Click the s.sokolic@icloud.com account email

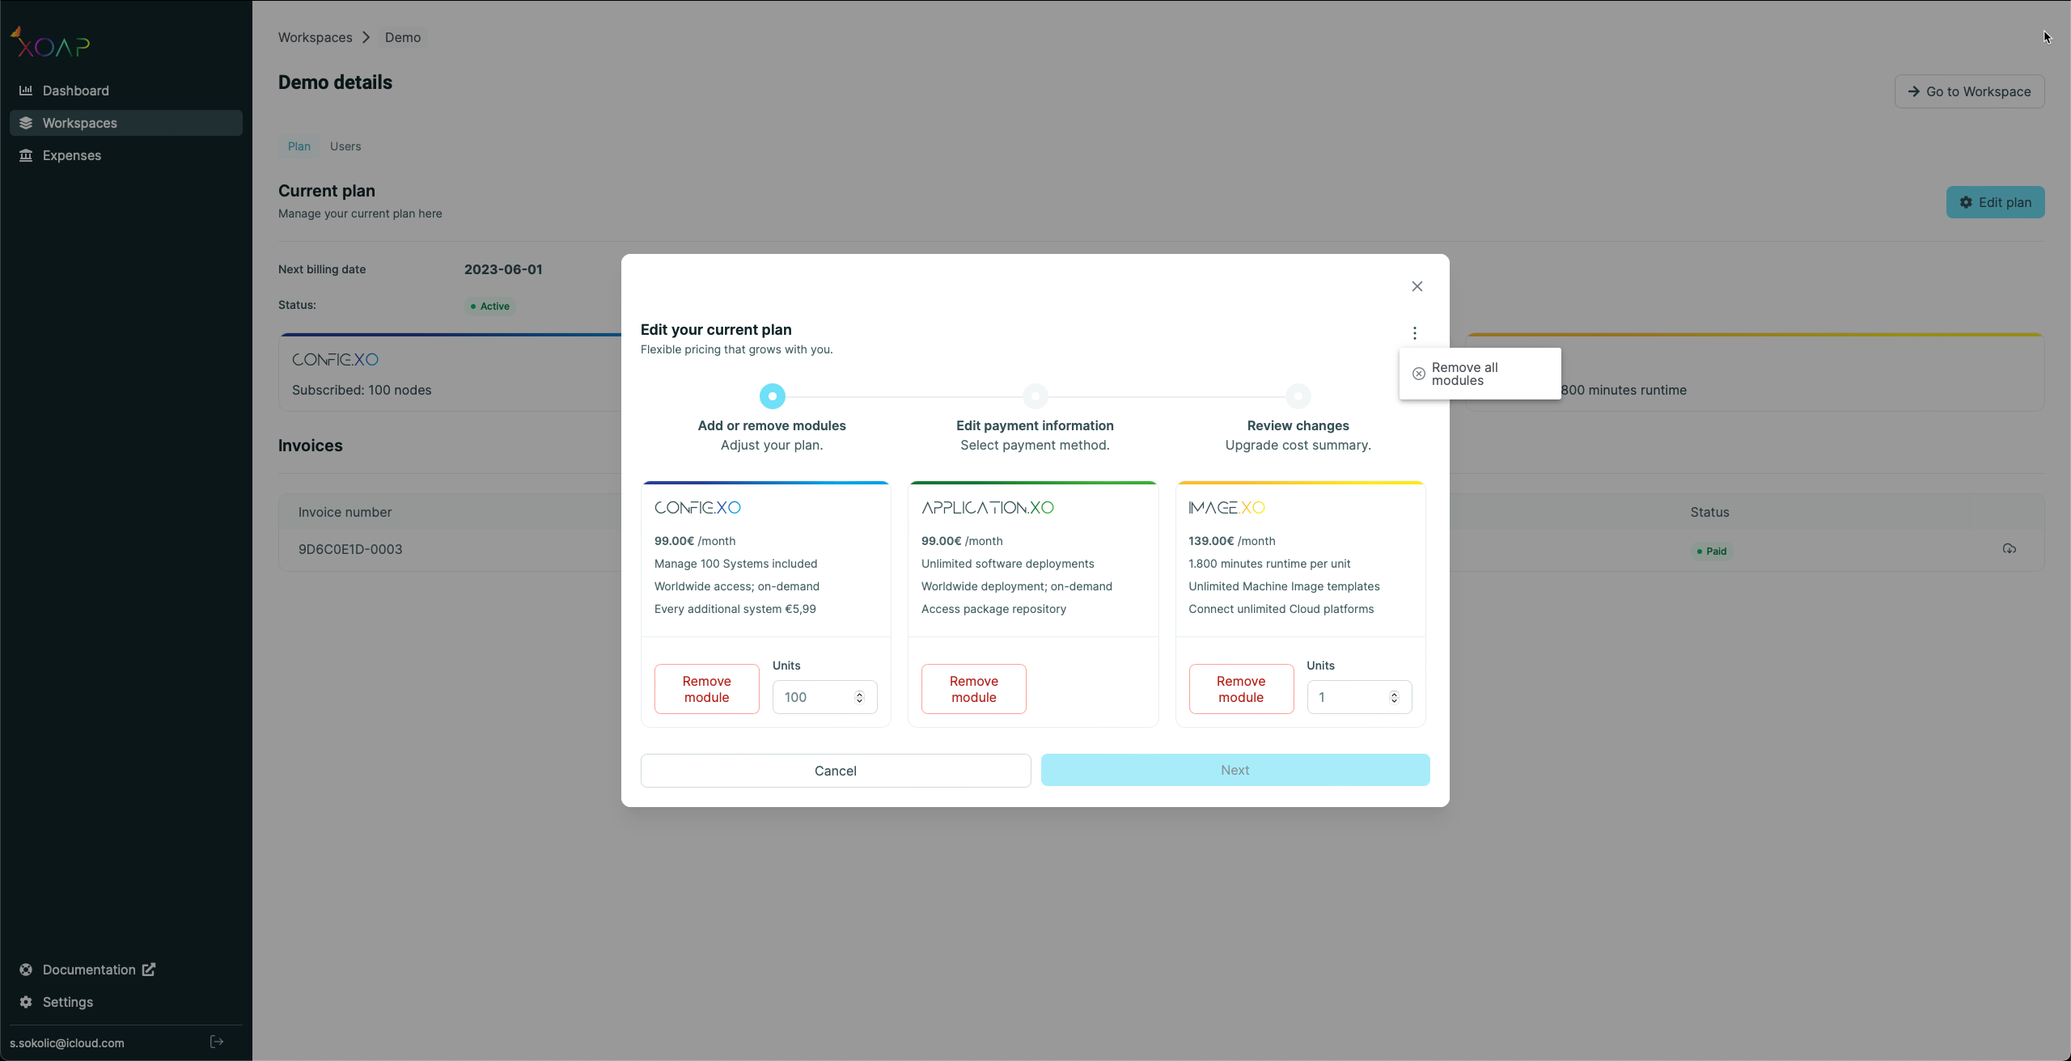coord(67,1042)
